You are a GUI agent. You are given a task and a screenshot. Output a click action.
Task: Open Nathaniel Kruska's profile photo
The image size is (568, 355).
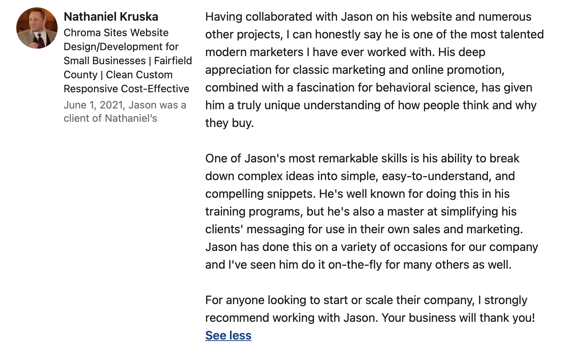tap(37, 28)
